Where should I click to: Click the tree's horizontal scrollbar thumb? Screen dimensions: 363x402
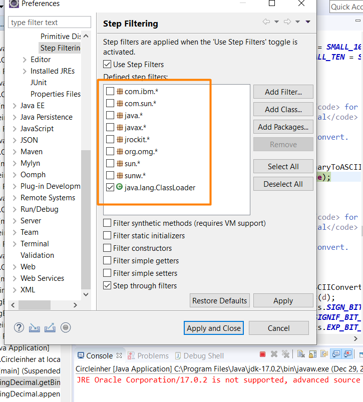(x=35, y=305)
